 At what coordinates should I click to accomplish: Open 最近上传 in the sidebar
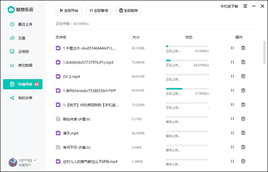pos(21,24)
